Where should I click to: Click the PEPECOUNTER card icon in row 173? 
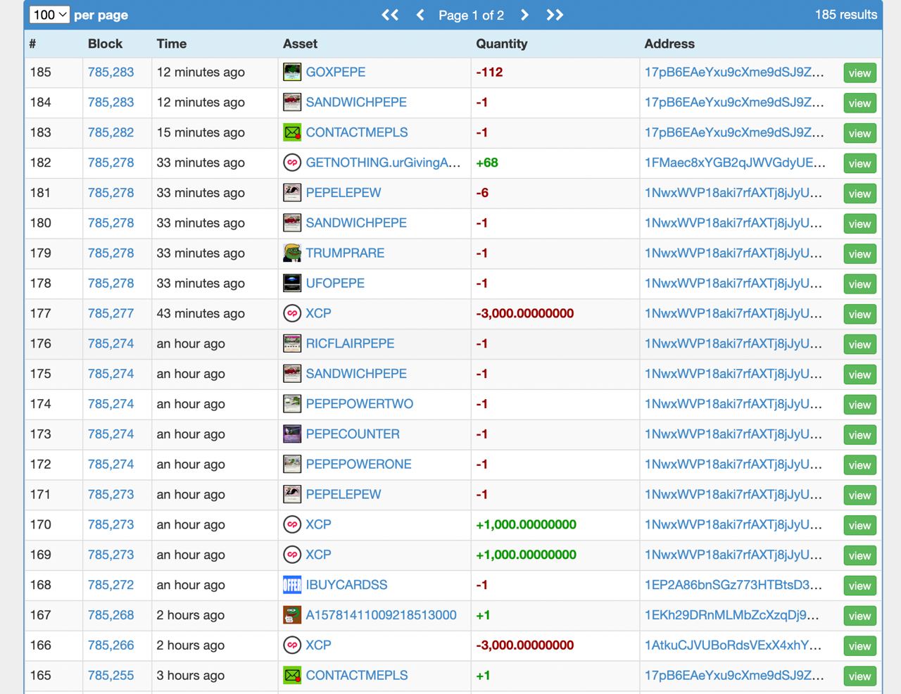[x=292, y=434]
